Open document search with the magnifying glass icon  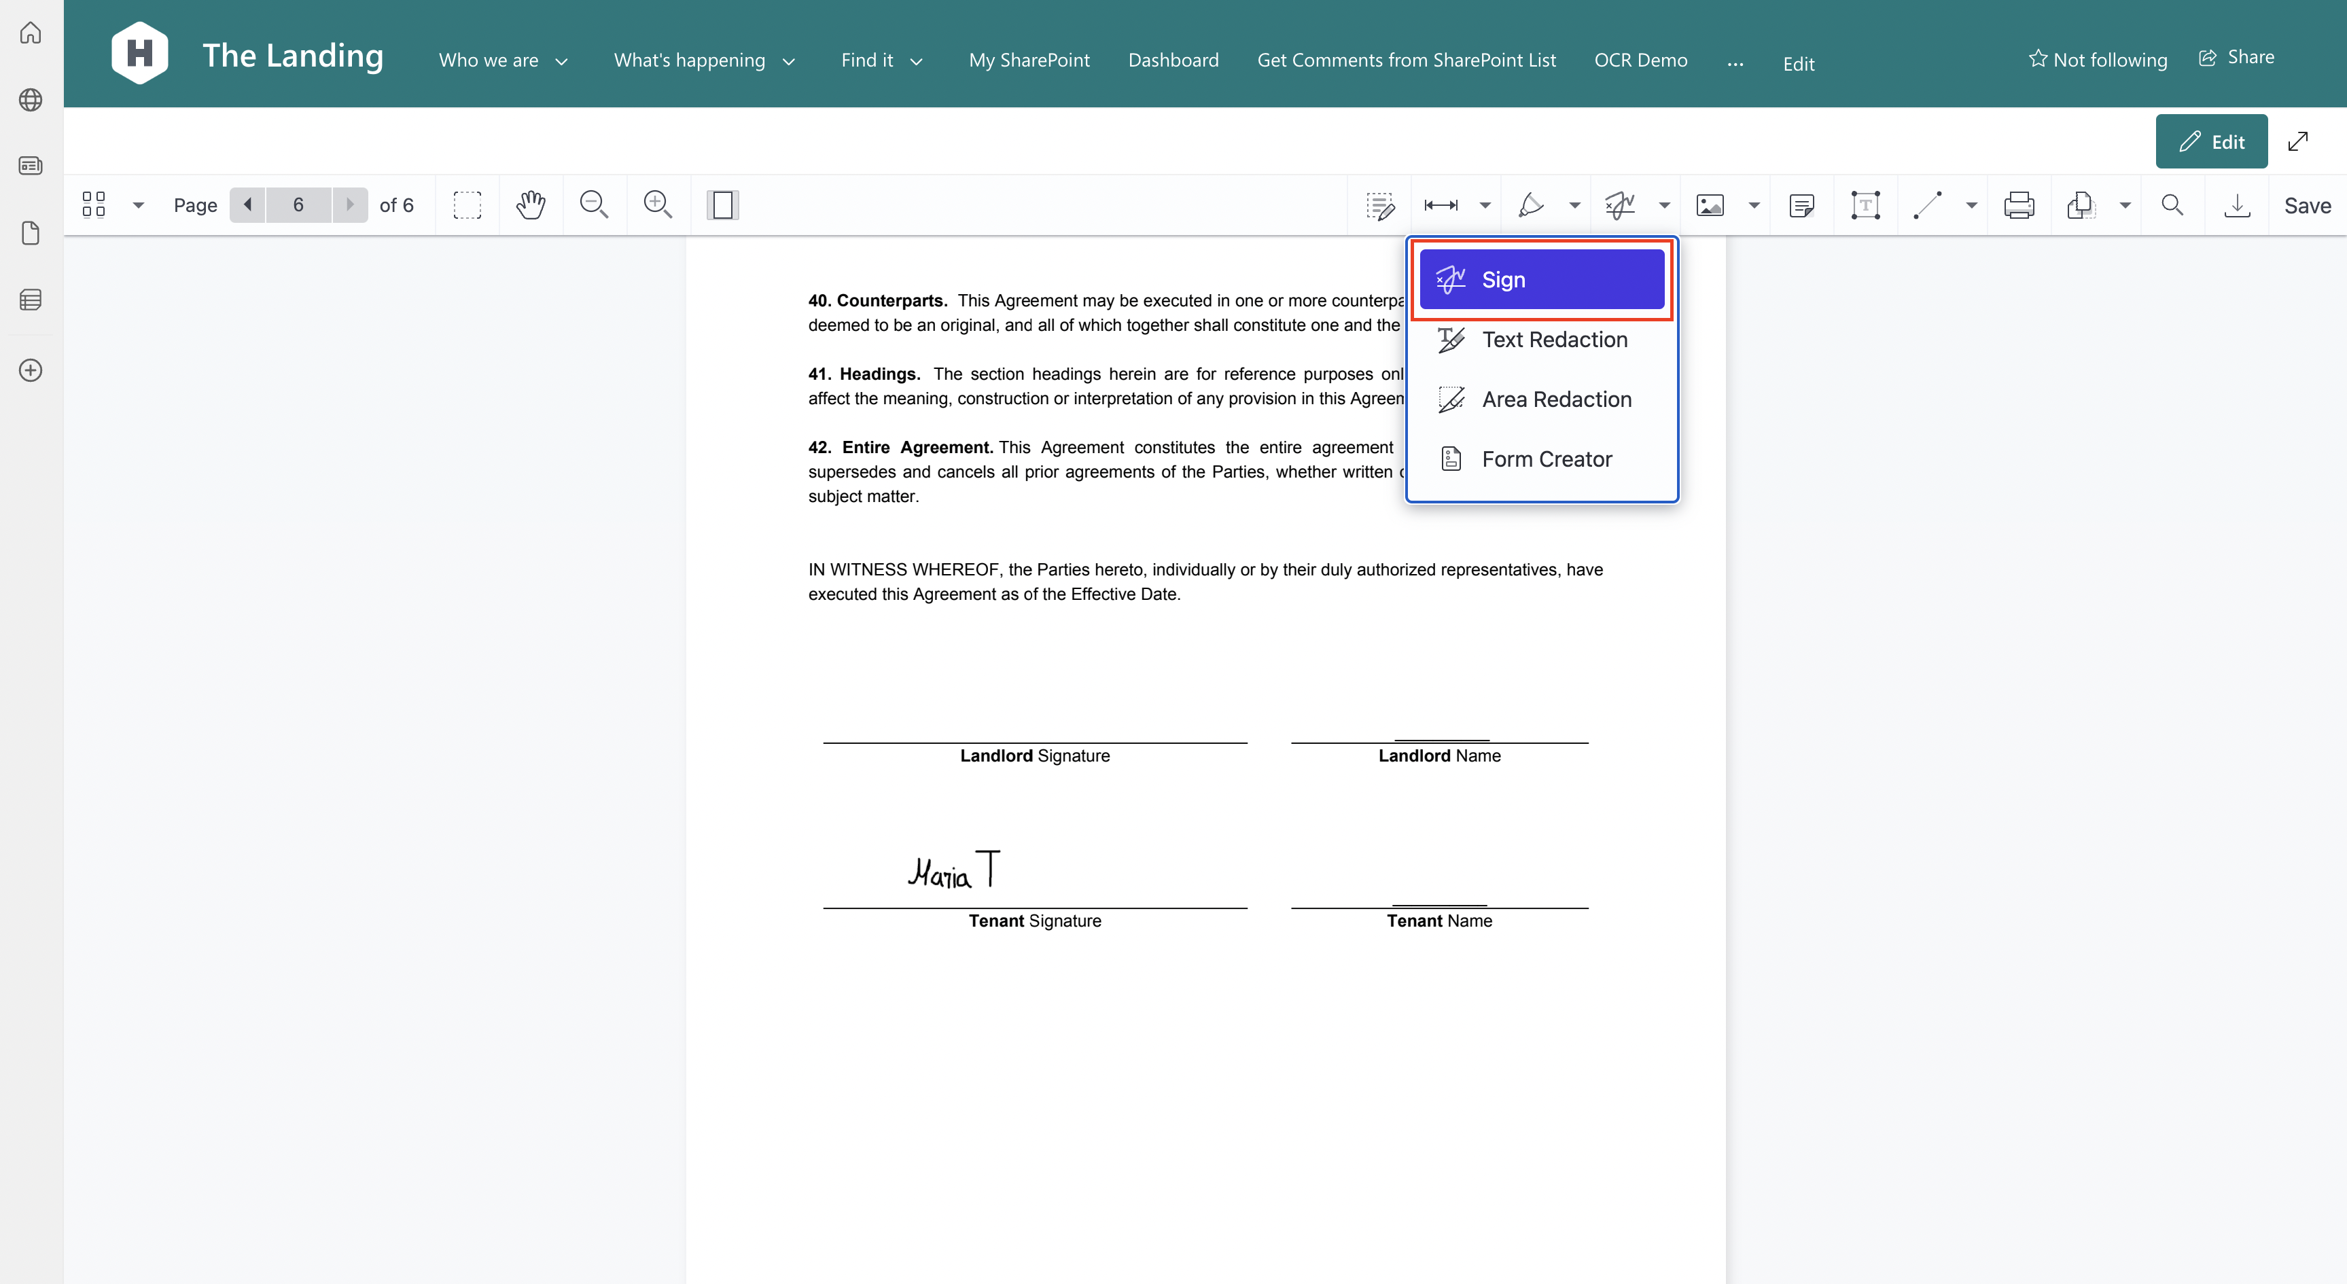point(2172,204)
